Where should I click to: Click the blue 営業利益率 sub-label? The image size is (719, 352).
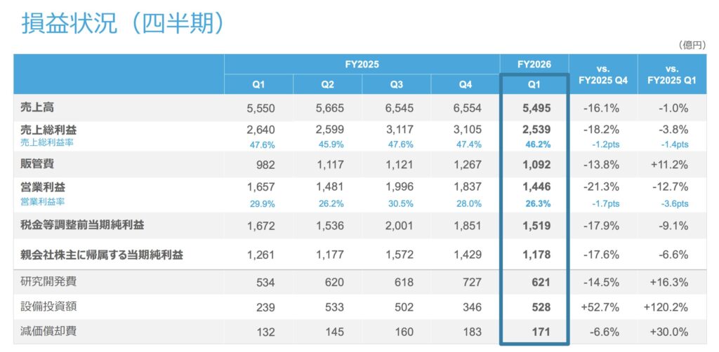43,201
